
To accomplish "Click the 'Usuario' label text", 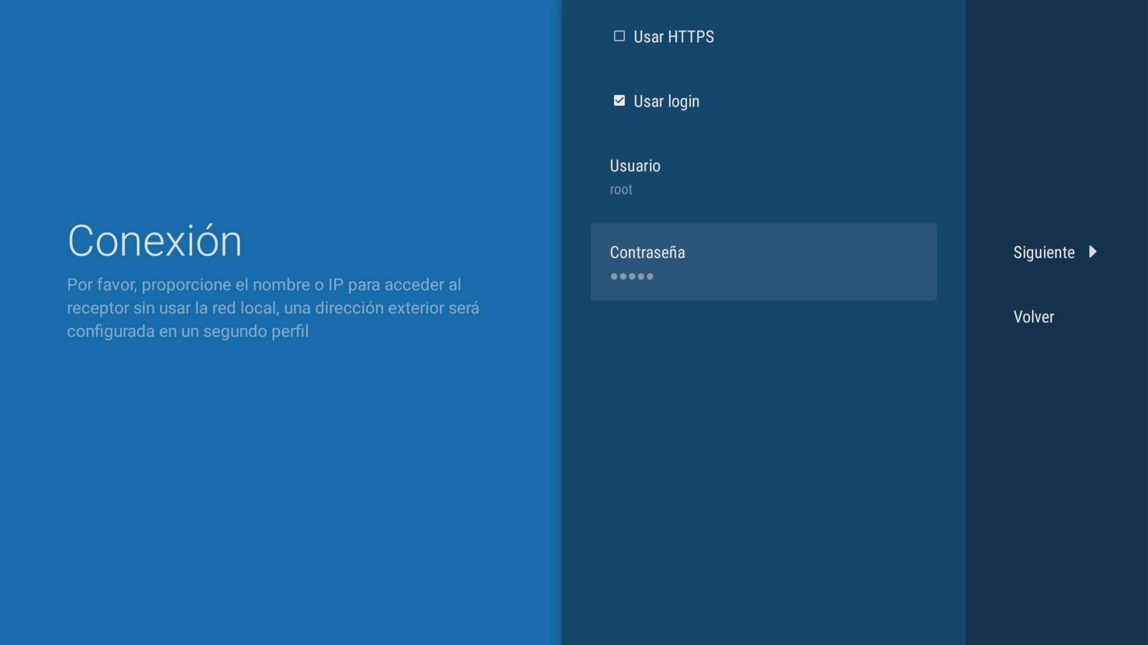I will [635, 166].
